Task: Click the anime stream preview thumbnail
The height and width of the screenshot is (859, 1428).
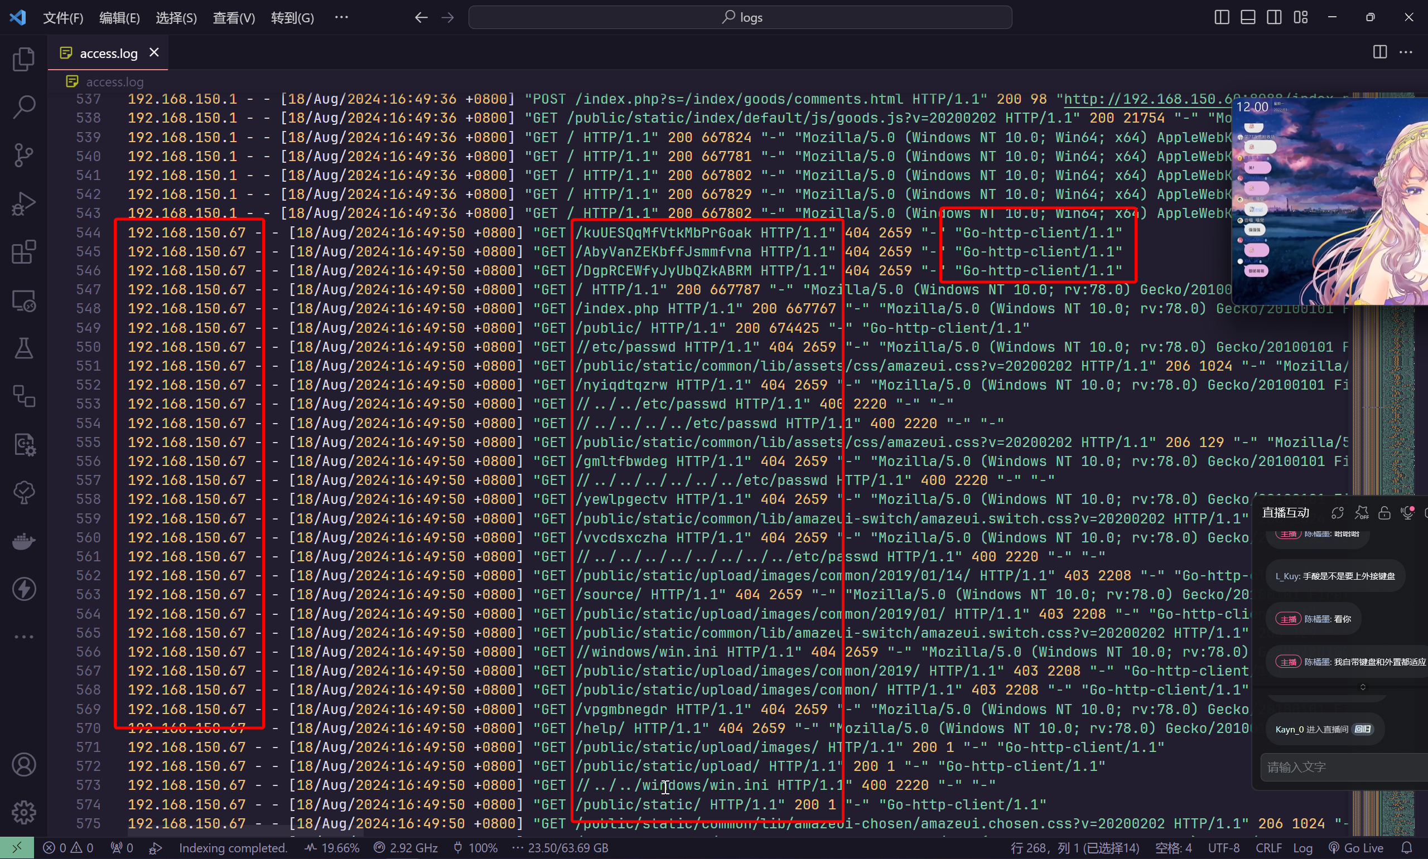Action: point(1330,201)
